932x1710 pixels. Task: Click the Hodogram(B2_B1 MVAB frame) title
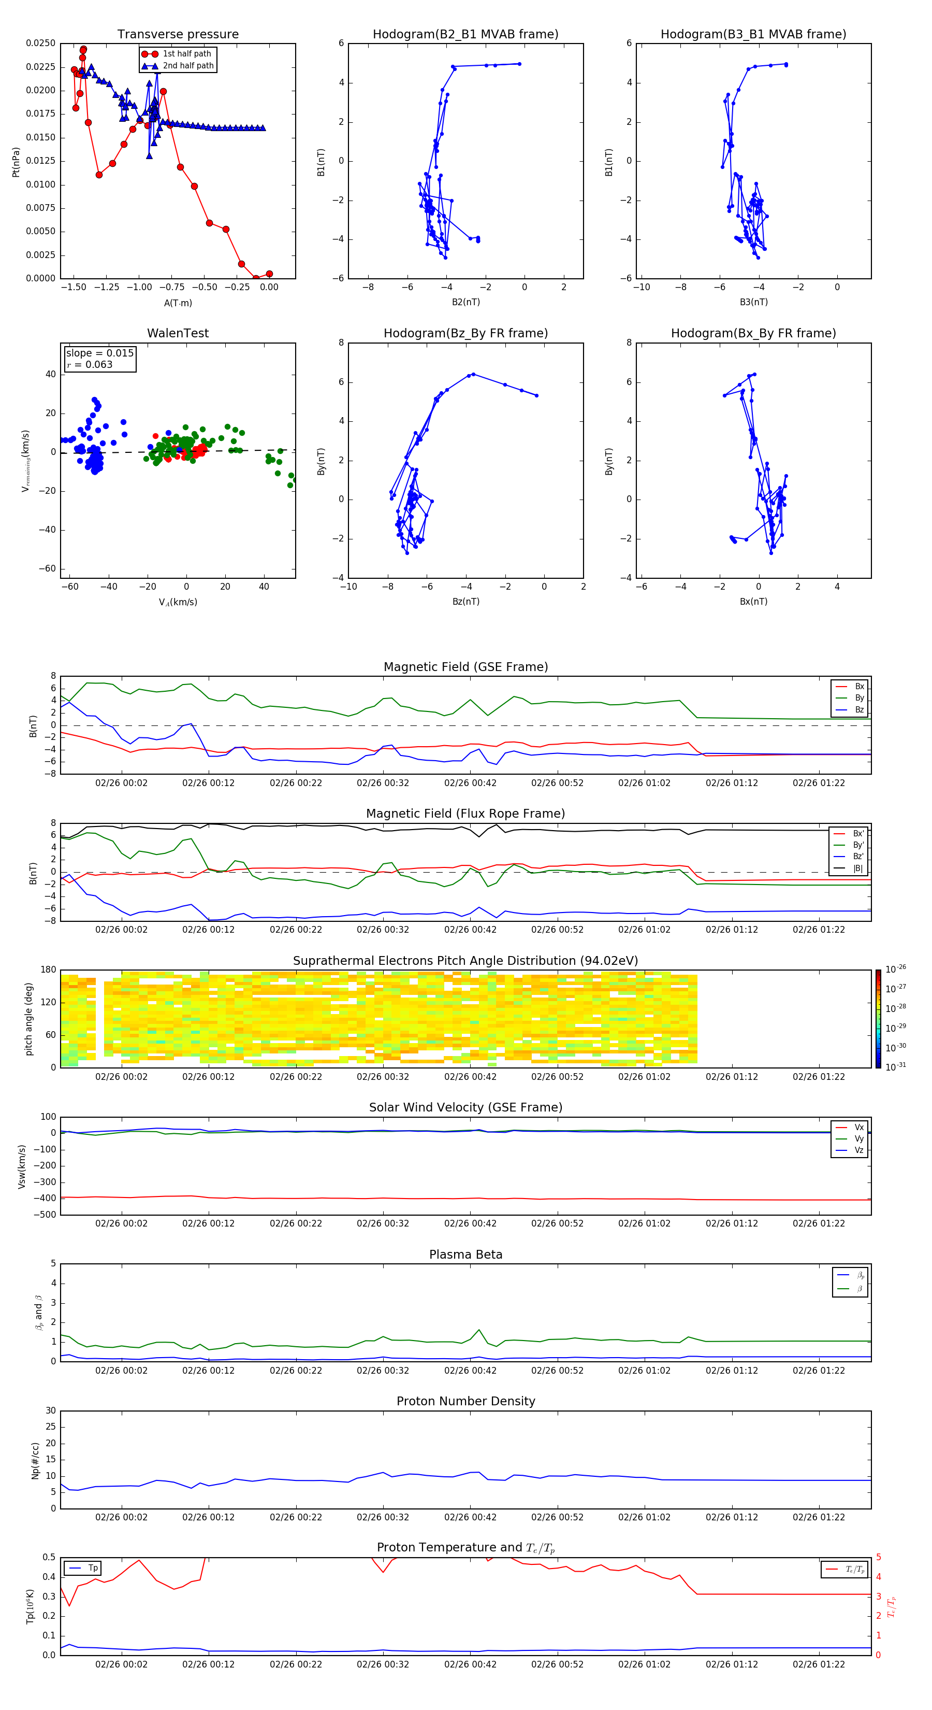[x=465, y=35]
